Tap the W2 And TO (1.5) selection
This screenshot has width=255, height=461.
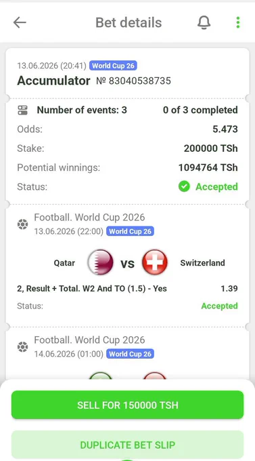pyautogui.click(x=92, y=288)
